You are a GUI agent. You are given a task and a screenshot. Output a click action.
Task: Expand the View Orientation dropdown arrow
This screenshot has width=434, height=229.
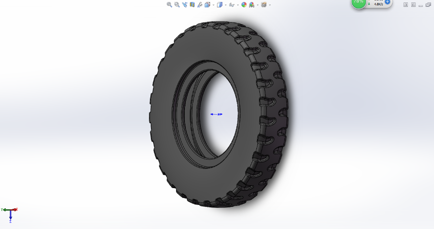pos(214,5)
